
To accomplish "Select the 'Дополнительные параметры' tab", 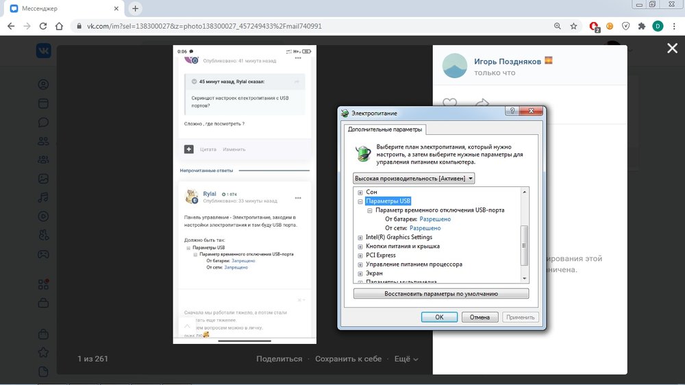I will tap(385, 129).
